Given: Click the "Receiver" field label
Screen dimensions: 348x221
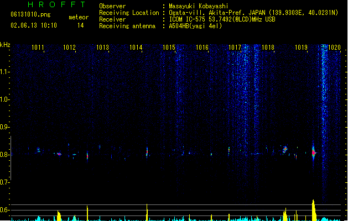Looking at the screenshot, I should click(x=112, y=19).
